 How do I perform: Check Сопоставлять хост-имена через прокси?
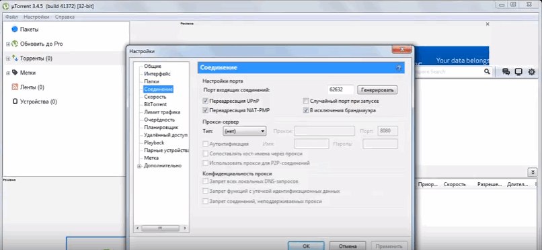pyautogui.click(x=205, y=153)
